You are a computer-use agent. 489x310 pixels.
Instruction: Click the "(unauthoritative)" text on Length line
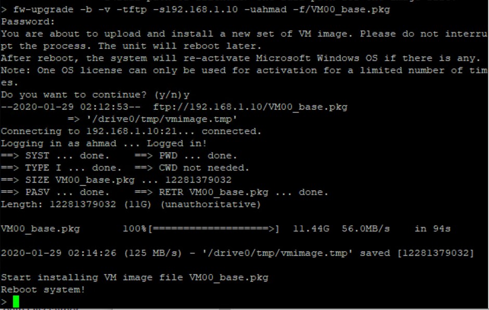tap(210, 204)
